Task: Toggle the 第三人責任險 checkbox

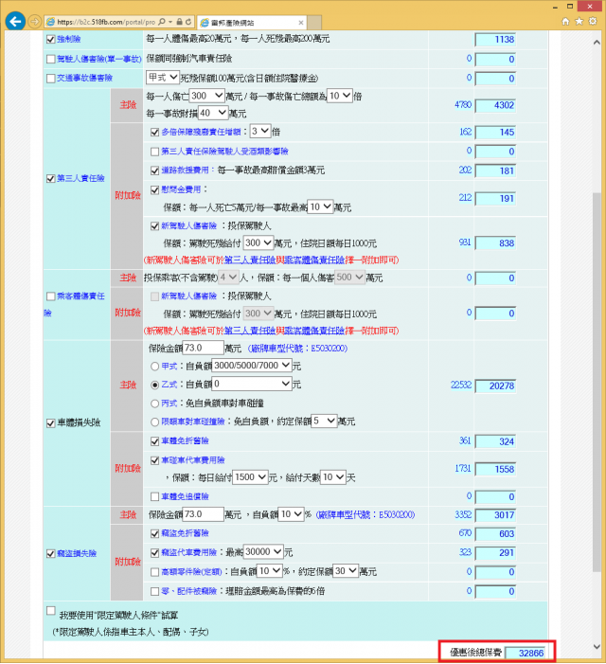Action: (x=51, y=178)
